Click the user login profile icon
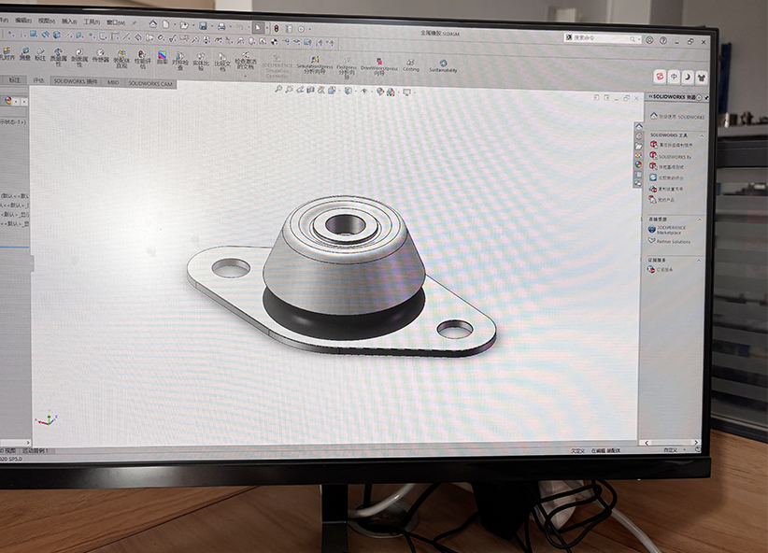The width and height of the screenshot is (768, 553). 649,40
